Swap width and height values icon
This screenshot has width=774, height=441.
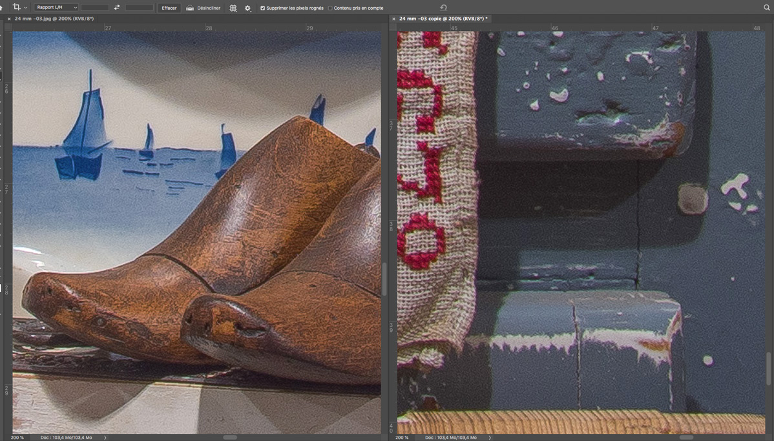[x=117, y=8]
